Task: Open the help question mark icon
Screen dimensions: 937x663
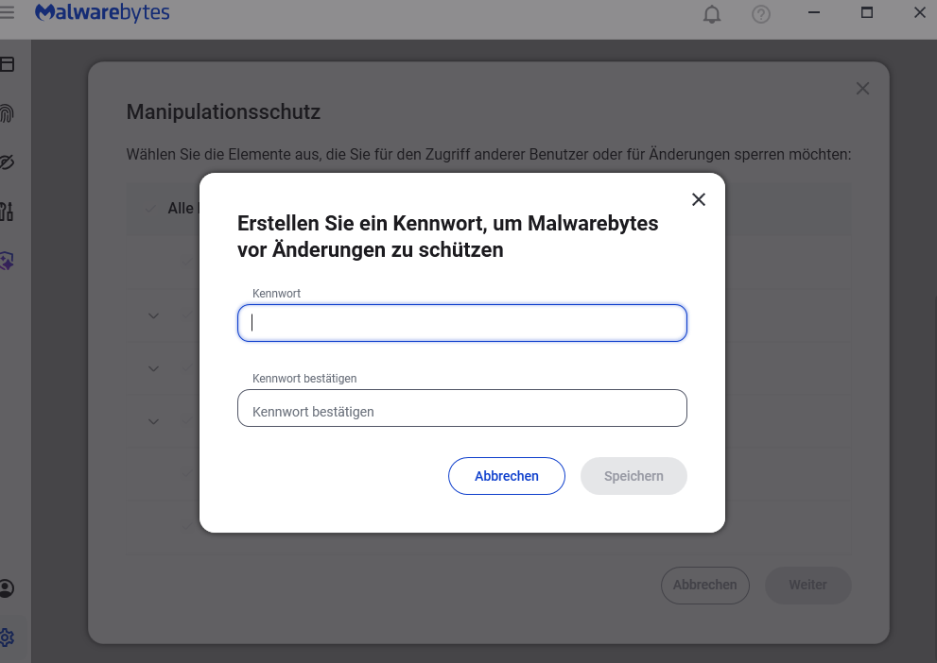Action: pyautogui.click(x=761, y=14)
